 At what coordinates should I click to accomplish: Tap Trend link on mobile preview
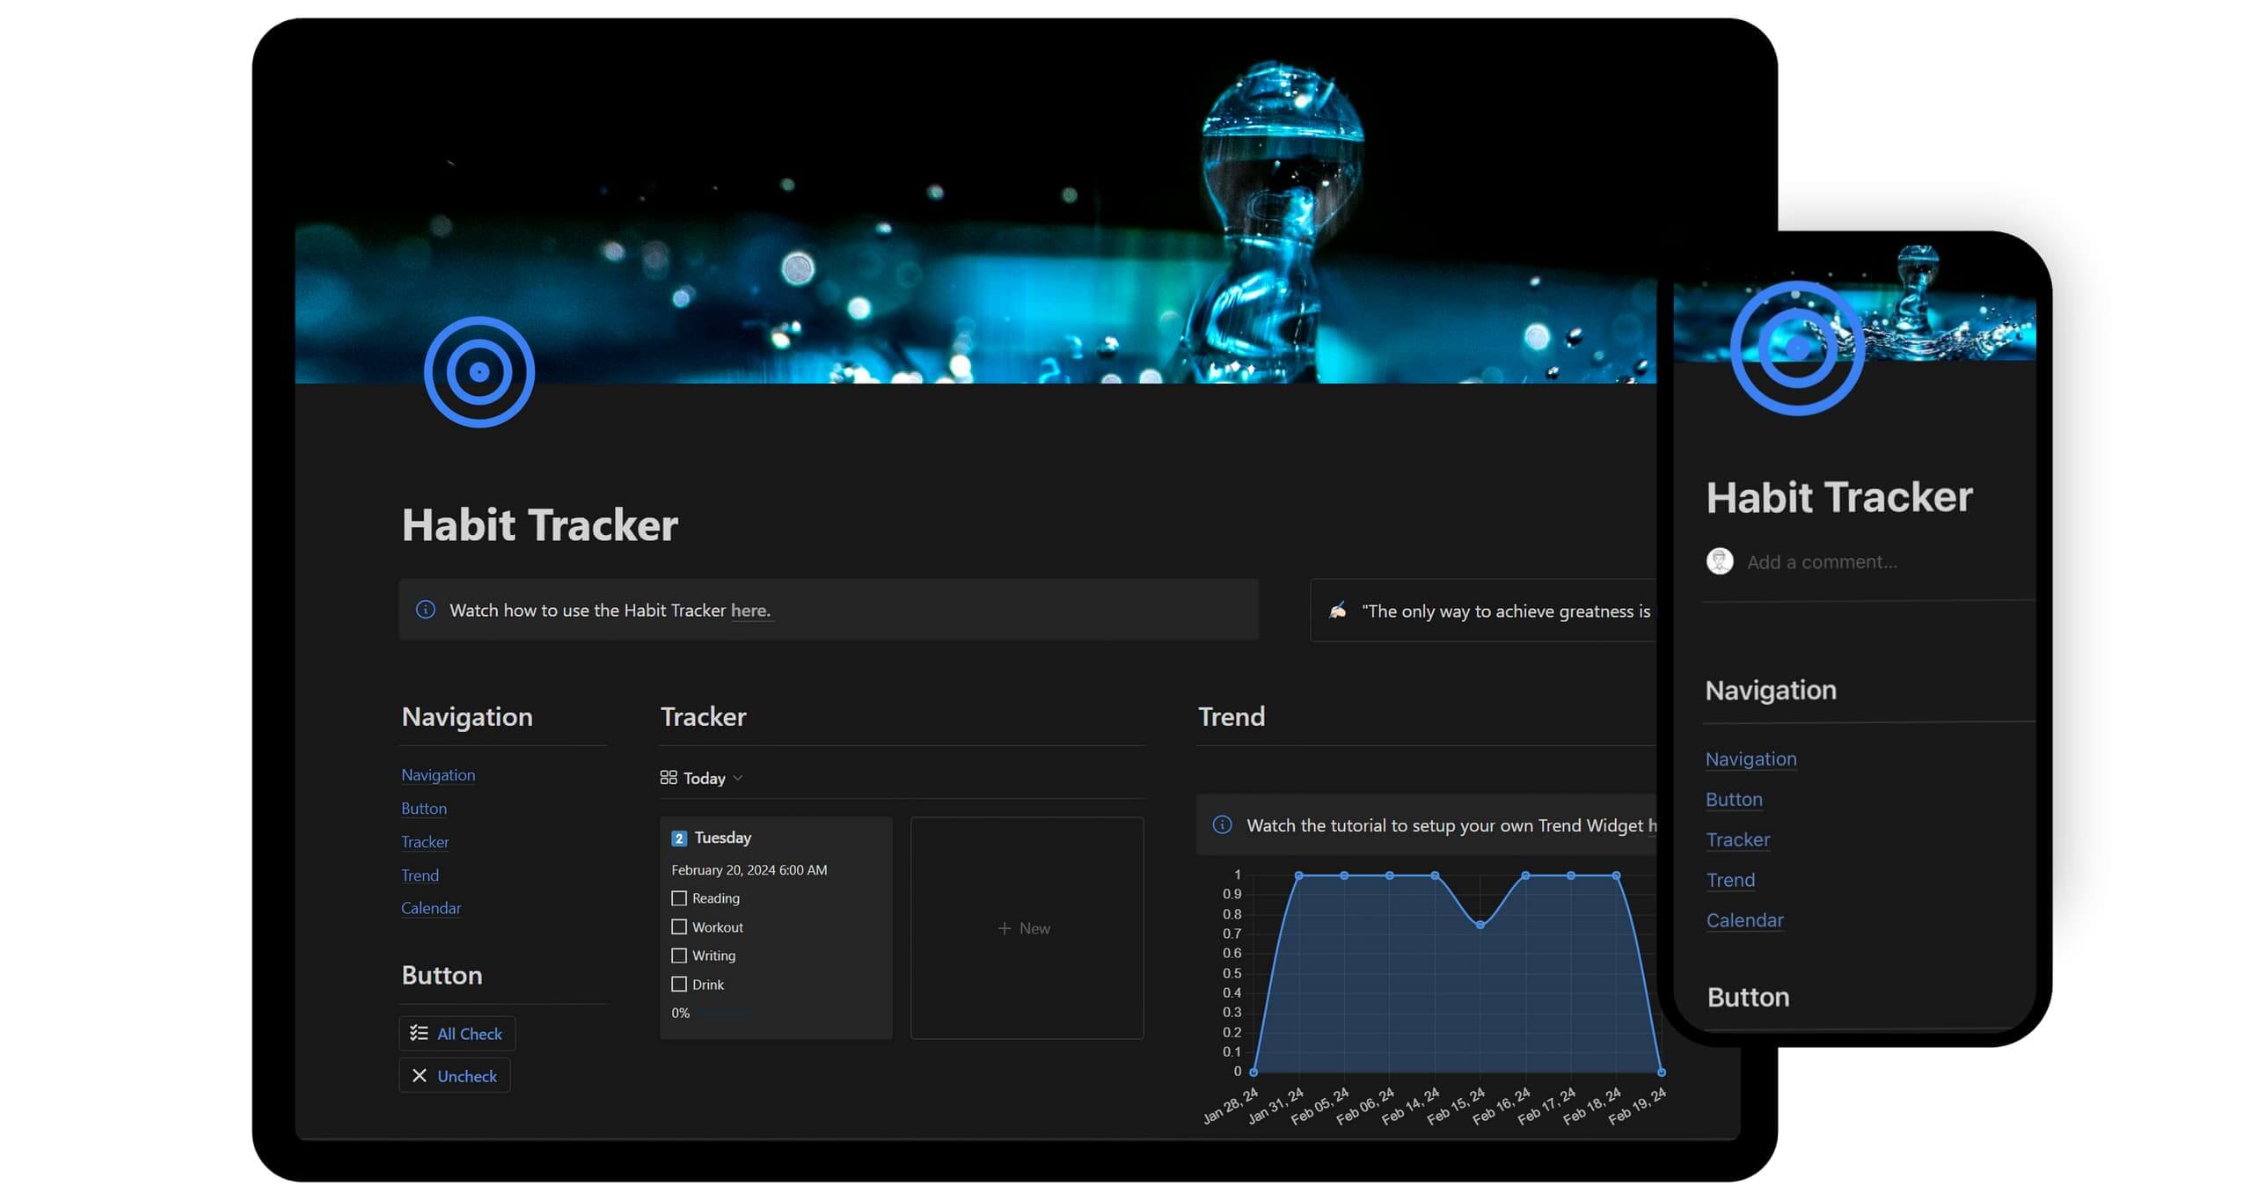[1729, 880]
